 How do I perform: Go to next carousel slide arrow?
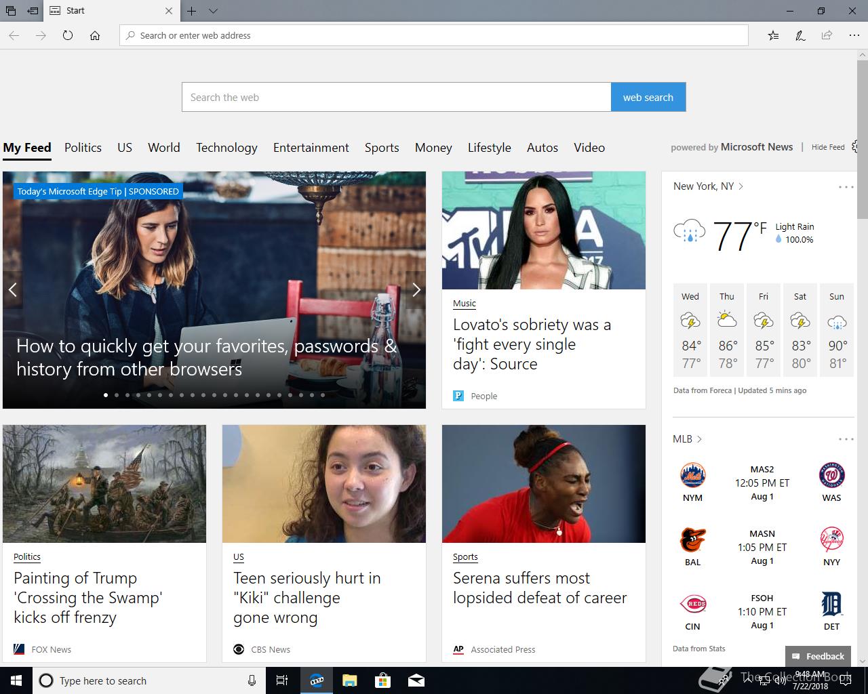coord(416,289)
